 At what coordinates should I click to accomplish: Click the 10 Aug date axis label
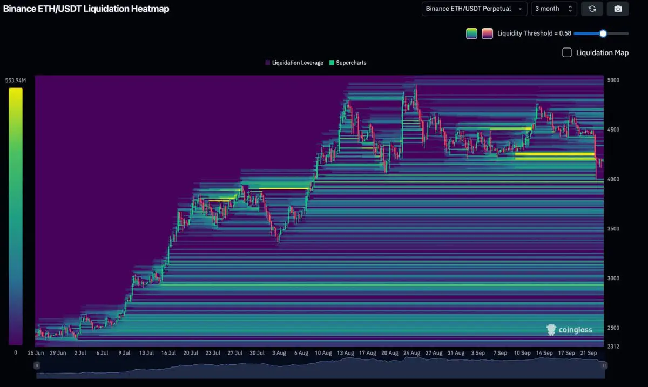tap(323, 352)
